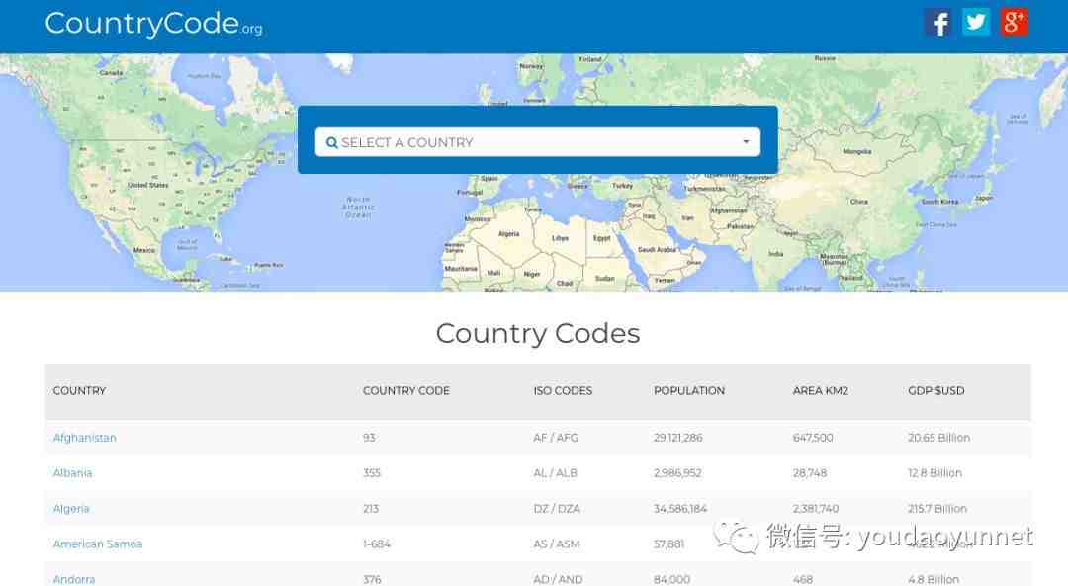The width and height of the screenshot is (1068, 586).
Task: Go to CountryCode.org home logo
Action: click(x=153, y=24)
